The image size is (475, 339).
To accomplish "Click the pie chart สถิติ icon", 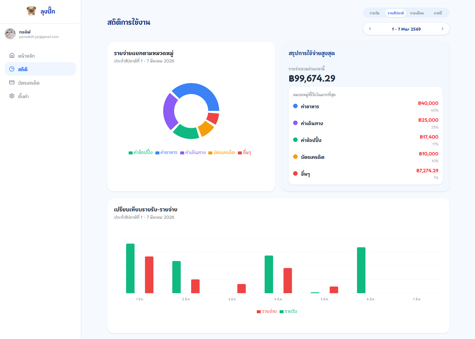I will point(12,69).
